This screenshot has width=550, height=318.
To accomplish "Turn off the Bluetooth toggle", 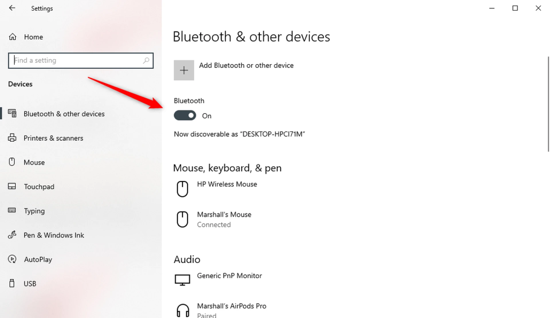I will [185, 115].
